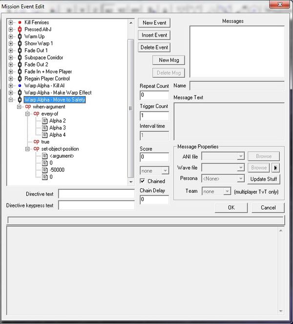Toggle the Chained checkbox
The height and width of the screenshot is (324, 293).
point(142,181)
